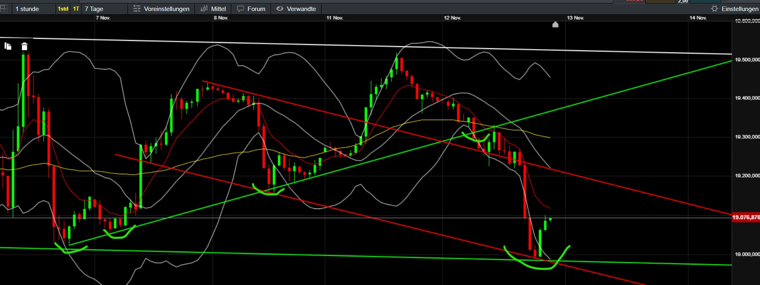Click the Mittel candlestick chart icon
760x285 pixels.
tap(204, 9)
